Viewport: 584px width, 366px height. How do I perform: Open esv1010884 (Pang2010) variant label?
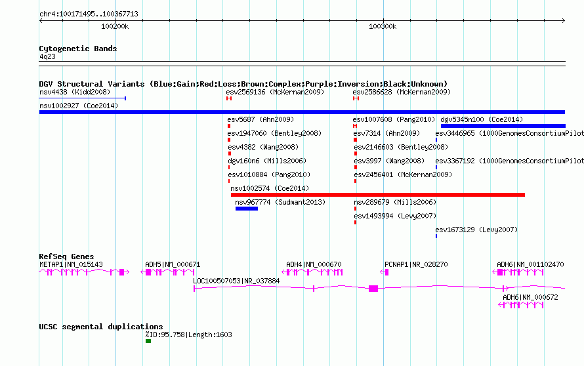tap(269, 174)
